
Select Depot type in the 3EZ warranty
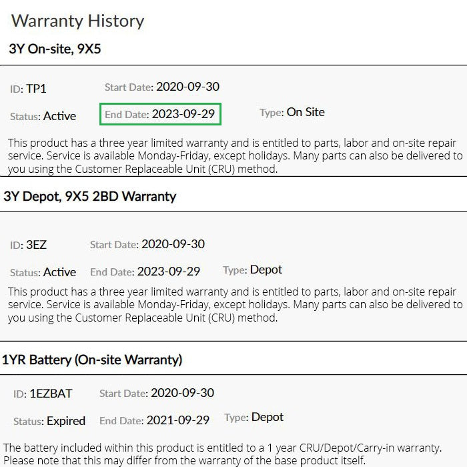pos(266,270)
